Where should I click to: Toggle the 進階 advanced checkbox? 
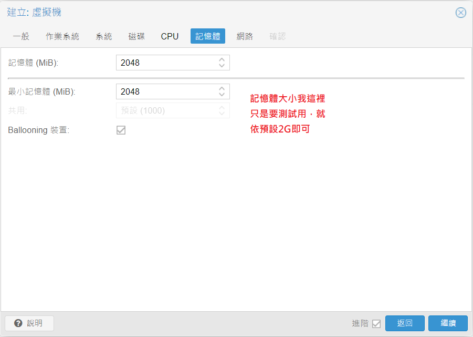pyautogui.click(x=376, y=324)
